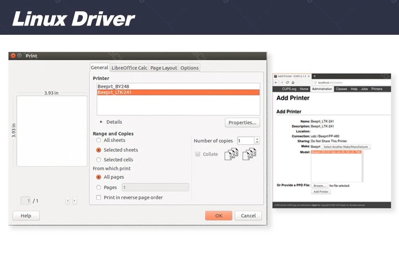Toggle the Collate checkbox

point(198,154)
